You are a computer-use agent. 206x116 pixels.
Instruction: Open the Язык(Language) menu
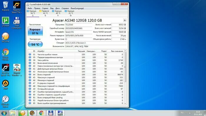pyautogui.click(x=77, y=8)
